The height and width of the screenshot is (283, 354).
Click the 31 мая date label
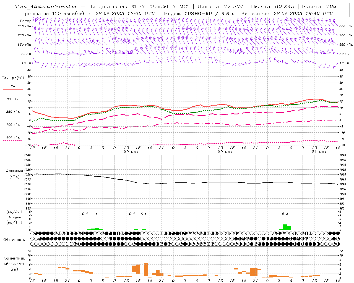319,152
